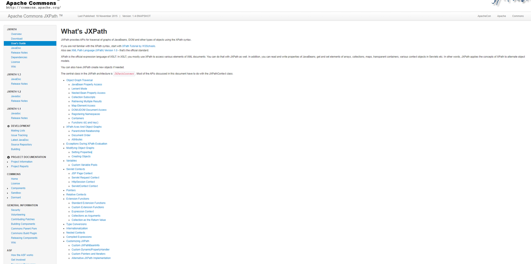Click the Apache Commons logo
The height and width of the screenshot is (264, 531).
tap(33, 5)
